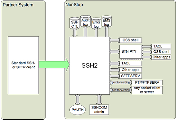177x120 pixels.
Task: Click the NonStop title label
Action: pyautogui.click(x=74, y=5)
